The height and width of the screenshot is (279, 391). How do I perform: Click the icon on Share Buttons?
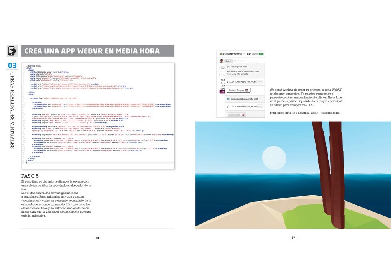click(x=243, y=114)
